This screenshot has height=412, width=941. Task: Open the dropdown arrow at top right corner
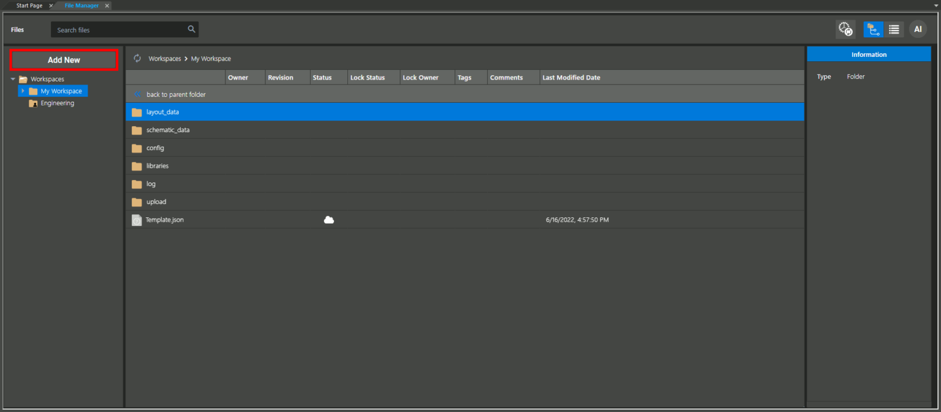pyautogui.click(x=937, y=5)
